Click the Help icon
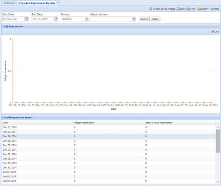The height and width of the screenshot is (186, 221). pyautogui.click(x=212, y=9)
